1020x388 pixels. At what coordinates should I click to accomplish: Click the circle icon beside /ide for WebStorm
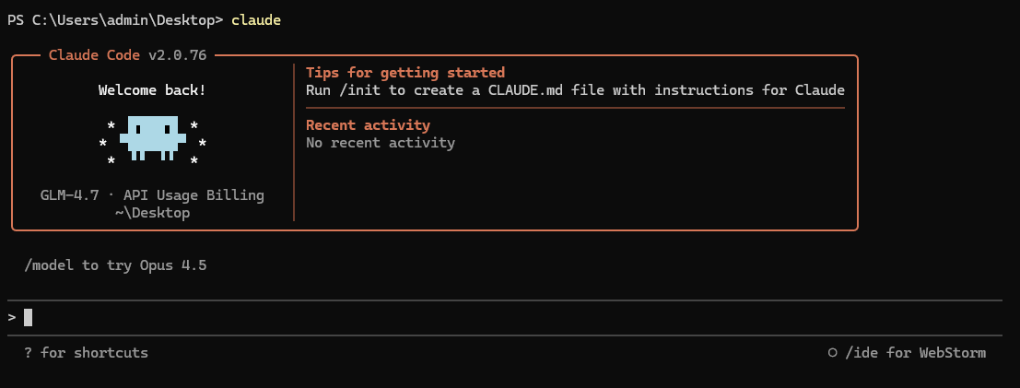coord(833,353)
